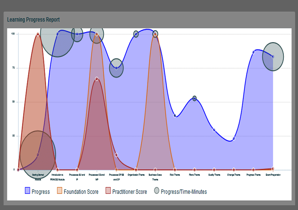The width and height of the screenshot is (298, 210).
Task: Click the bubble at Business Case Theme peak
Action: tap(155, 34)
